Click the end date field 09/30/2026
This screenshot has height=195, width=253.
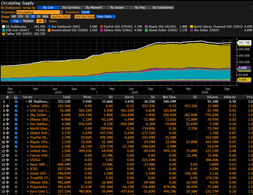[x=85, y=17]
